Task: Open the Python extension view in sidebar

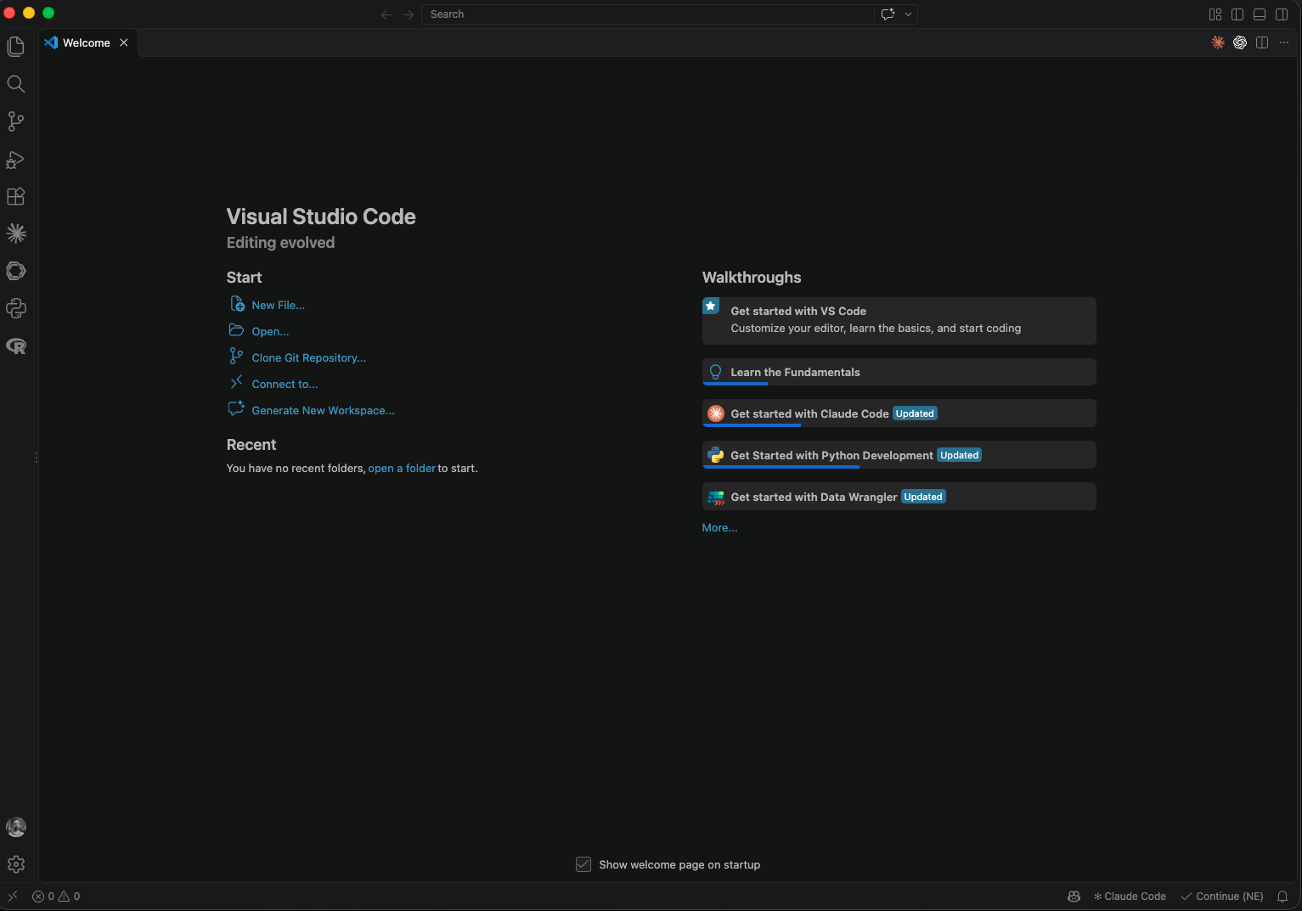Action: coord(16,308)
